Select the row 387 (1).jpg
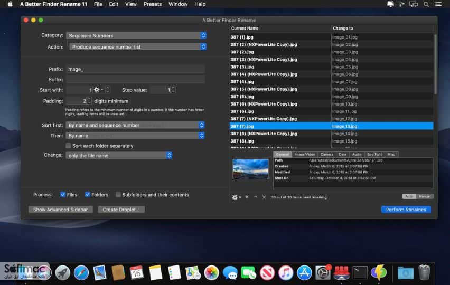 [332, 37]
